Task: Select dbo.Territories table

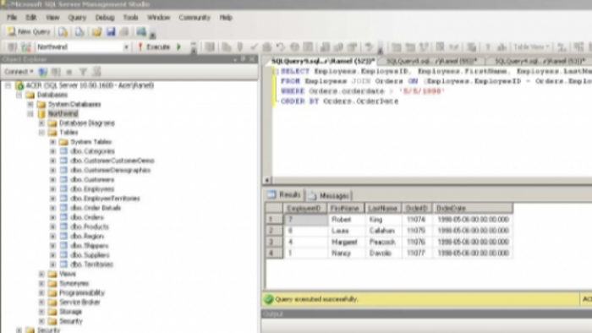Action: [91, 265]
